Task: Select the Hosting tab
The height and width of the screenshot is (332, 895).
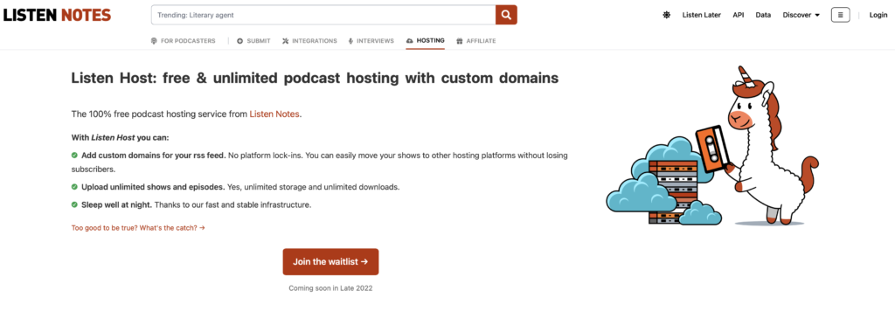Action: [426, 41]
